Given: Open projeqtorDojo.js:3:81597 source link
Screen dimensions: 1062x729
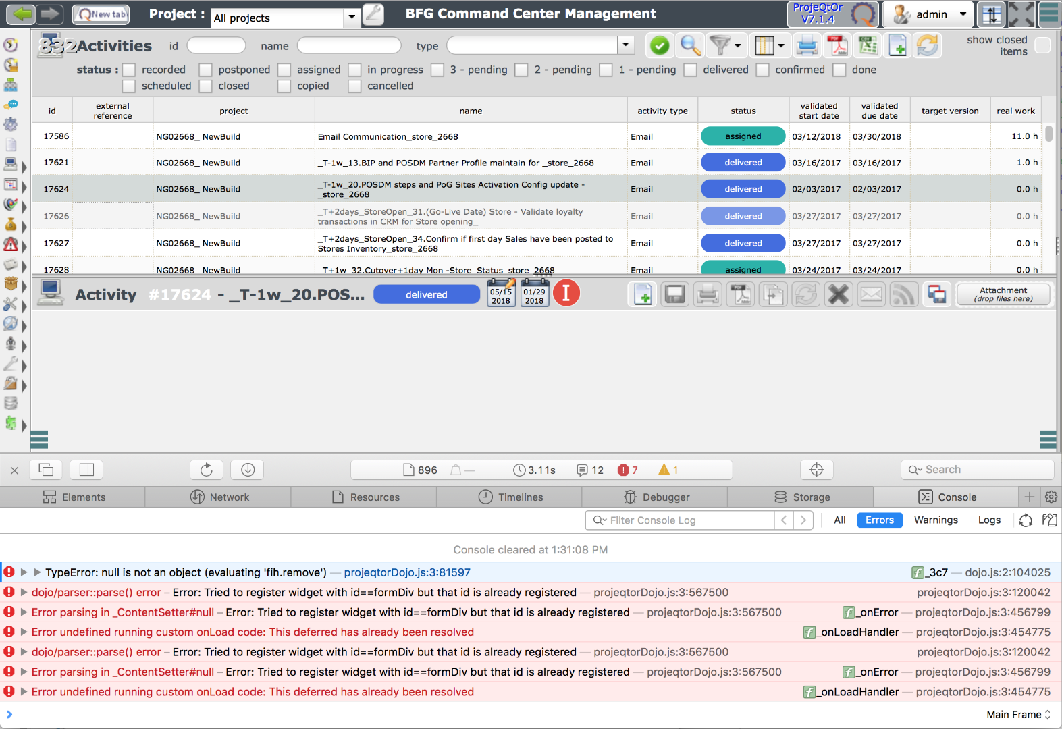Looking at the screenshot, I should 407,572.
